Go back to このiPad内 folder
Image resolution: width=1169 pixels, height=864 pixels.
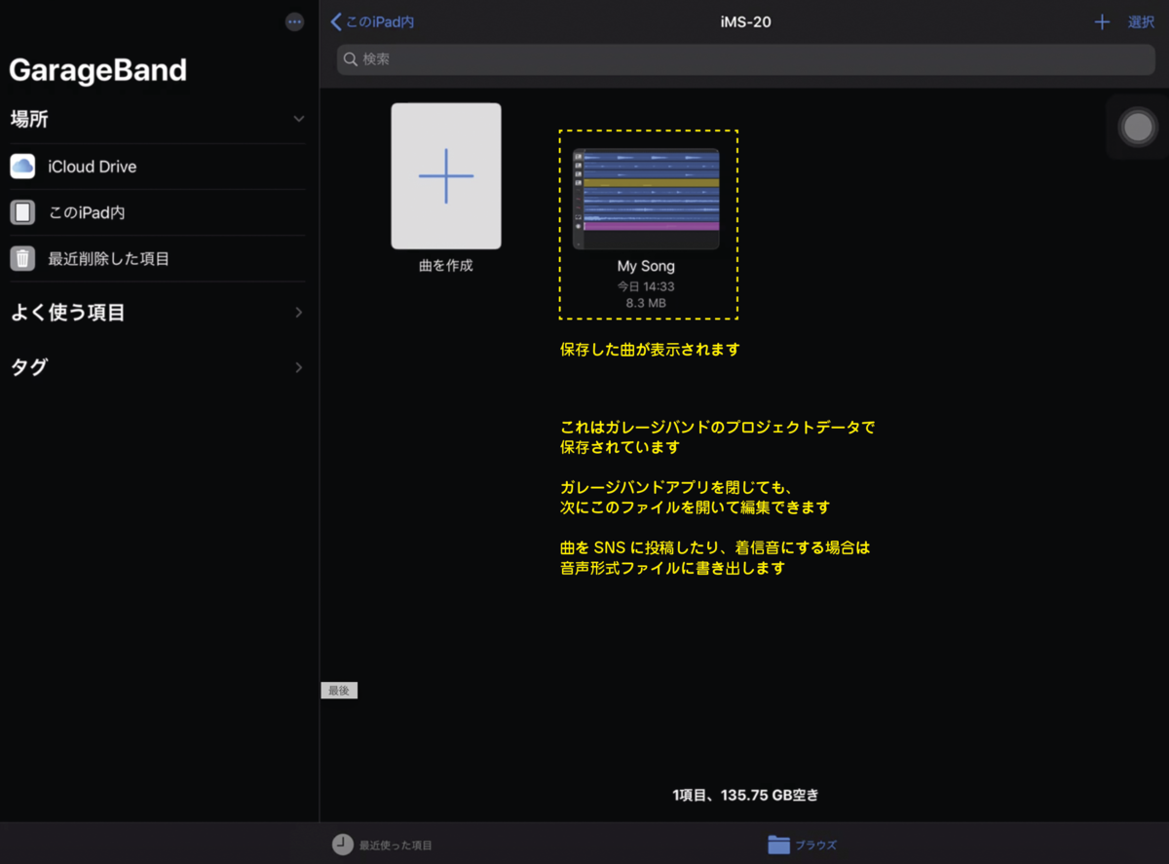pos(372,21)
